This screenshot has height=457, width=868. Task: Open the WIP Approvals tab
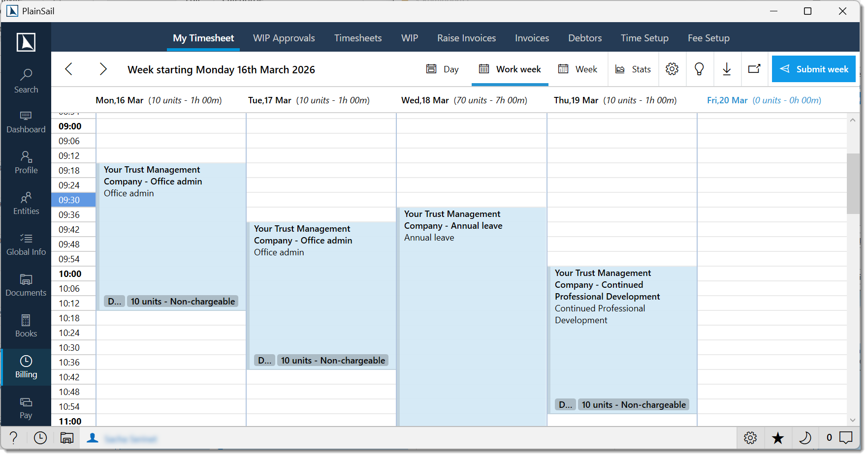click(284, 37)
